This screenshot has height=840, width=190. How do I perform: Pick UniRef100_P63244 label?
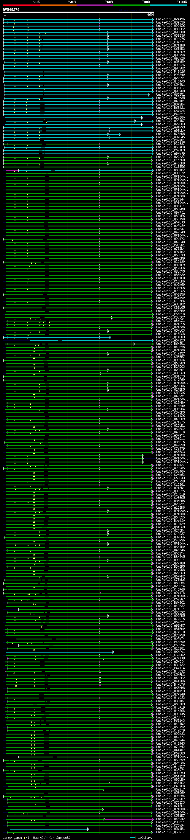point(170,200)
